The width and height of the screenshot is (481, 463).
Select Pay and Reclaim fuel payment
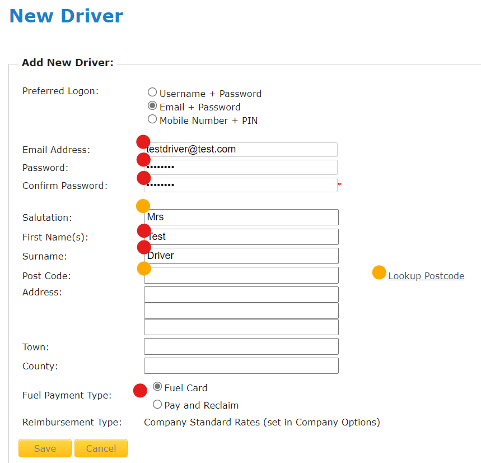coord(157,405)
